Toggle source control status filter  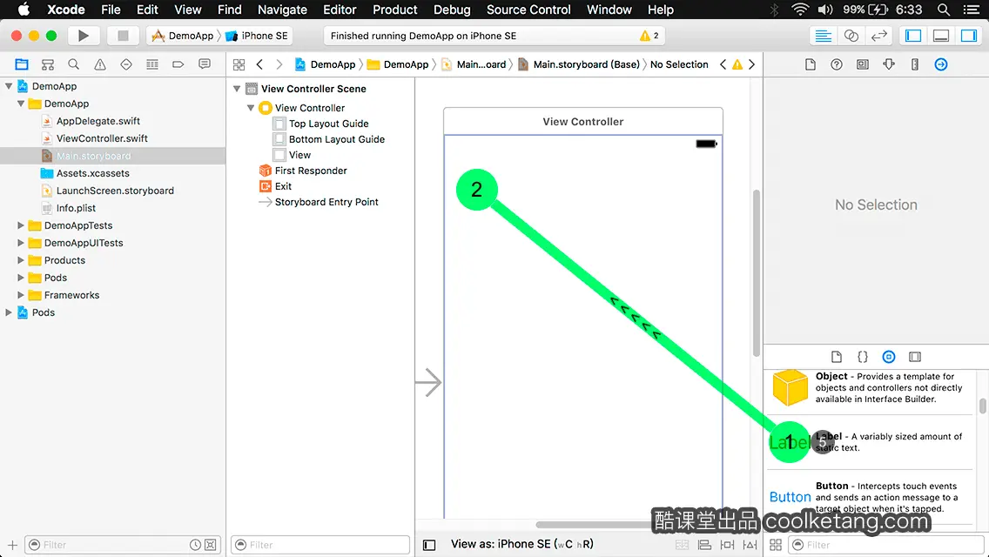tap(211, 545)
